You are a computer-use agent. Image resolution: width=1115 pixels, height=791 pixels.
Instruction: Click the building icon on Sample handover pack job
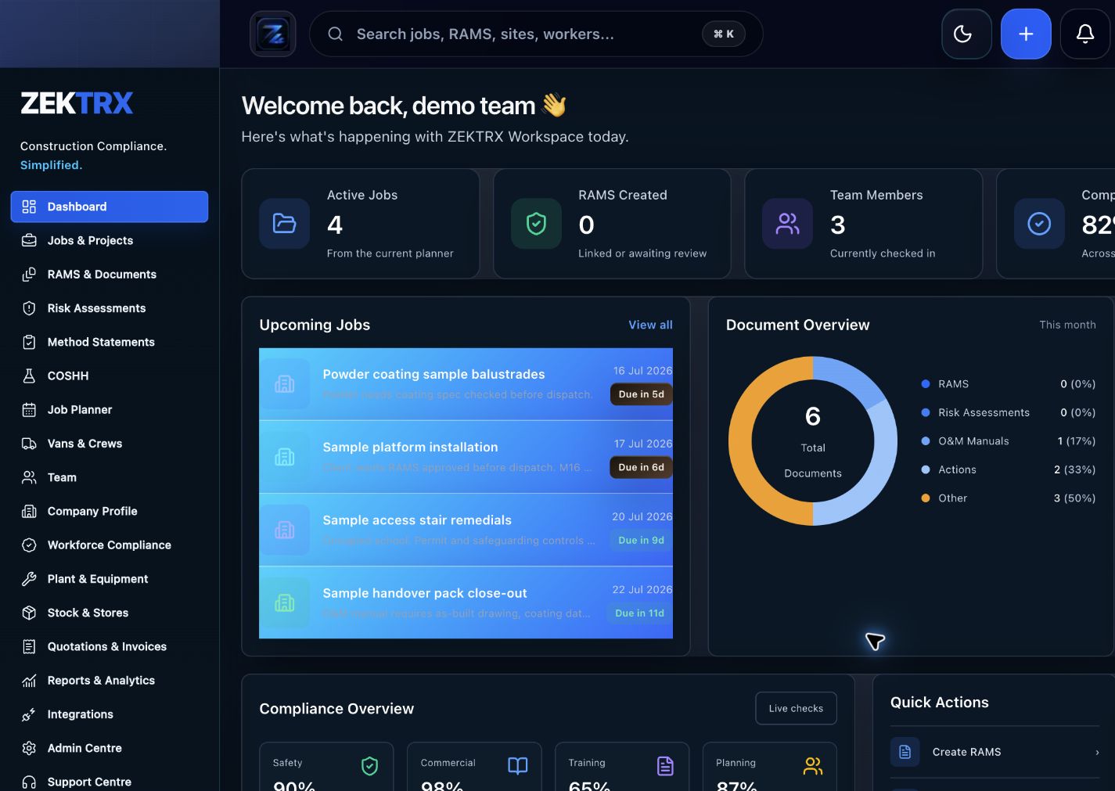[x=285, y=602]
